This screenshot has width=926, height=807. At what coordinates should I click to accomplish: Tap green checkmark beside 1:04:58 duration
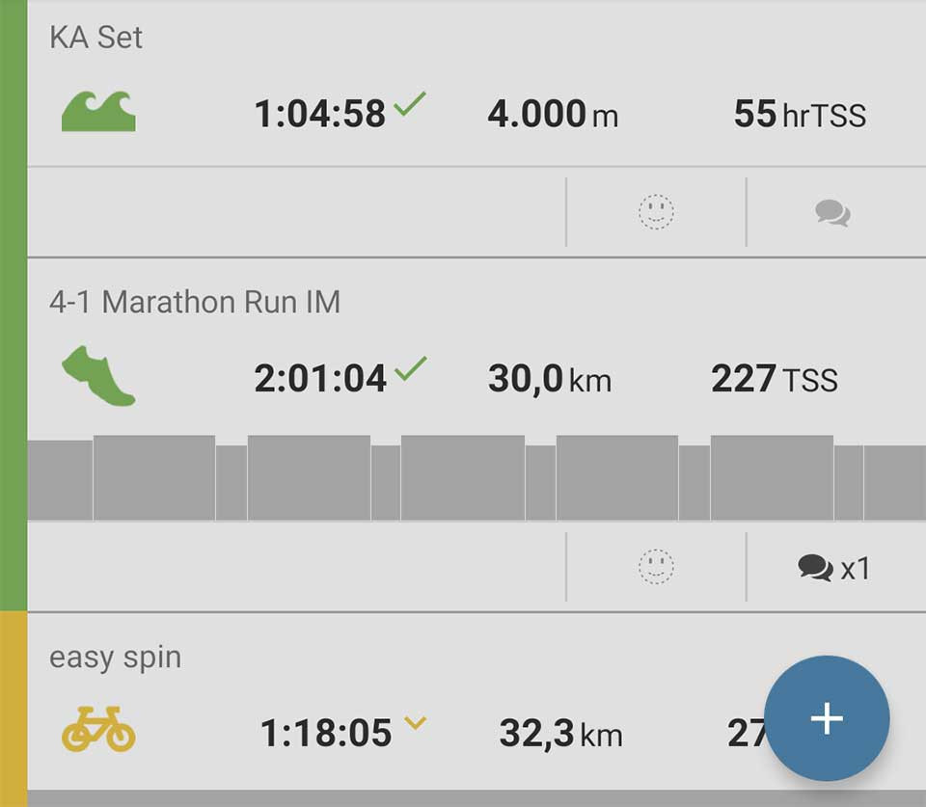coord(410,104)
